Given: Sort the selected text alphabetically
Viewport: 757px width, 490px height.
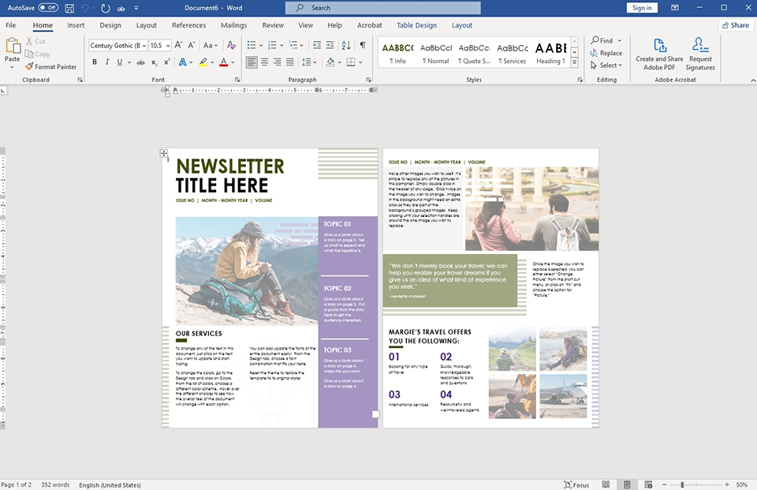Looking at the screenshot, I should point(347,46).
